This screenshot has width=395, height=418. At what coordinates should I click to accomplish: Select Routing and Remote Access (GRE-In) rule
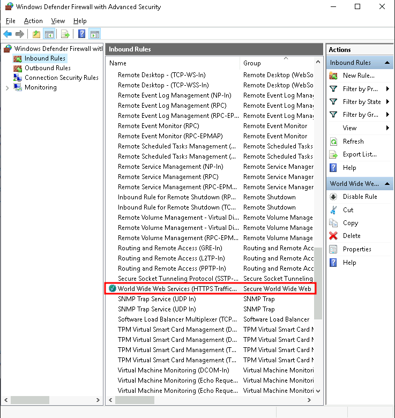click(210, 248)
